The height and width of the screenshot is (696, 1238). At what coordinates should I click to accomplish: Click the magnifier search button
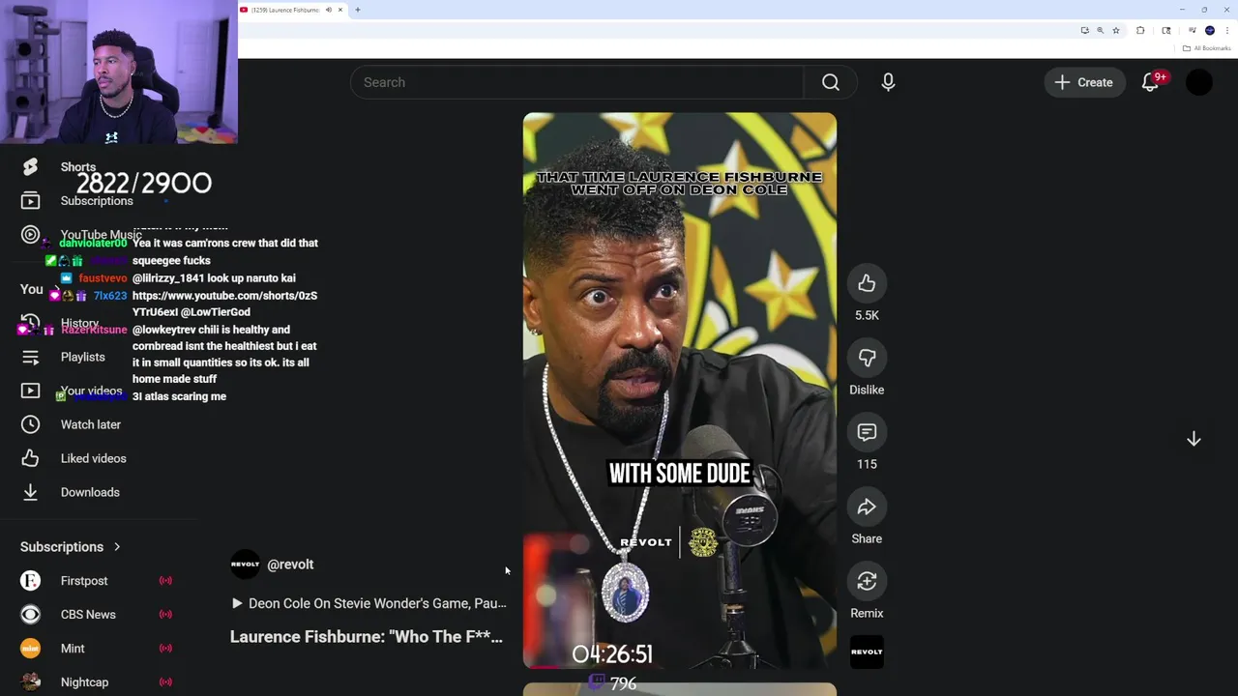coord(830,82)
